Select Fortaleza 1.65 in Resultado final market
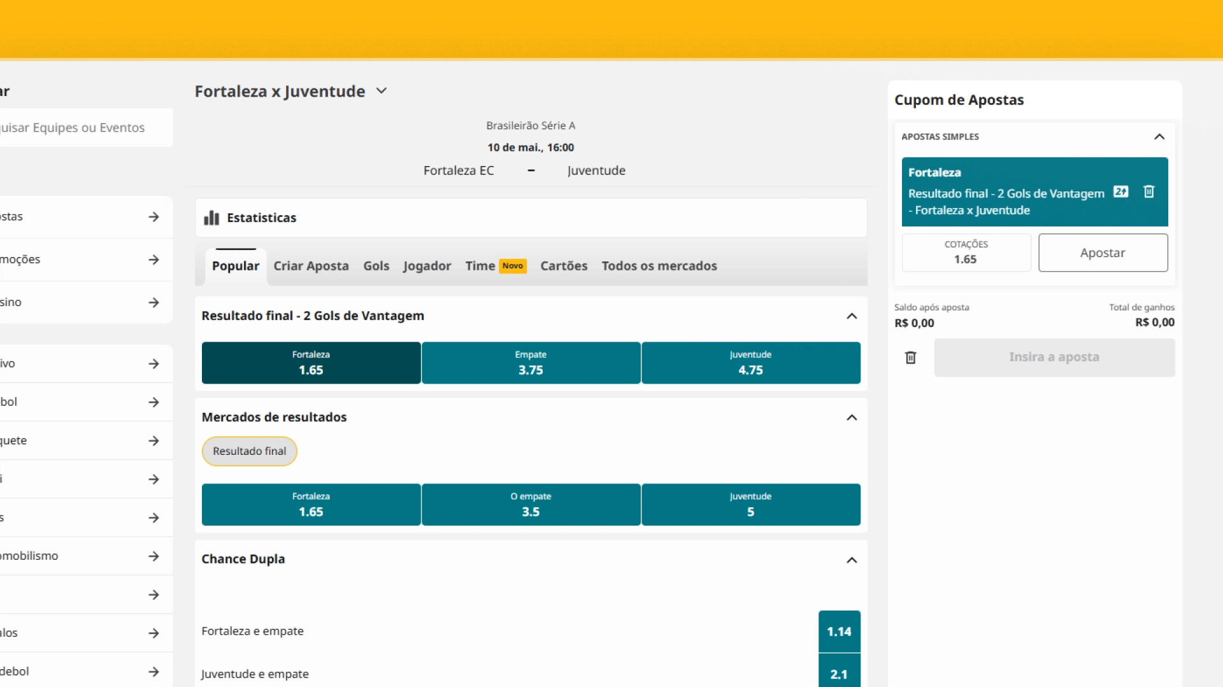Image resolution: width=1223 pixels, height=687 pixels. [x=311, y=505]
